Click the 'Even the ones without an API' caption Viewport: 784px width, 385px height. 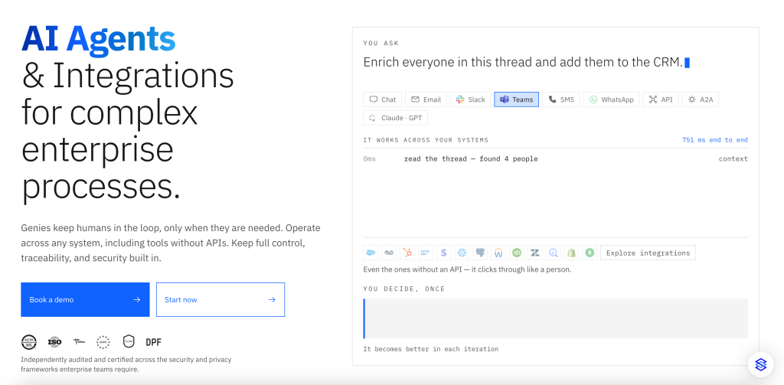click(468, 269)
